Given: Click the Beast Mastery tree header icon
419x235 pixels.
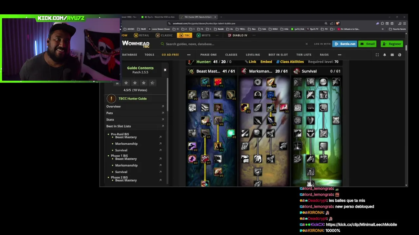Looking at the screenshot, I should pyautogui.click(x=191, y=71).
